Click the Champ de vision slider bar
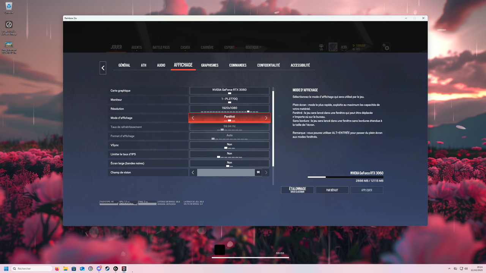Screen dimensions: 486x273 tap(229, 173)
